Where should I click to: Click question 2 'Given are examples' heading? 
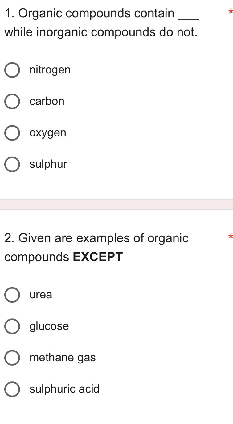[96, 247]
